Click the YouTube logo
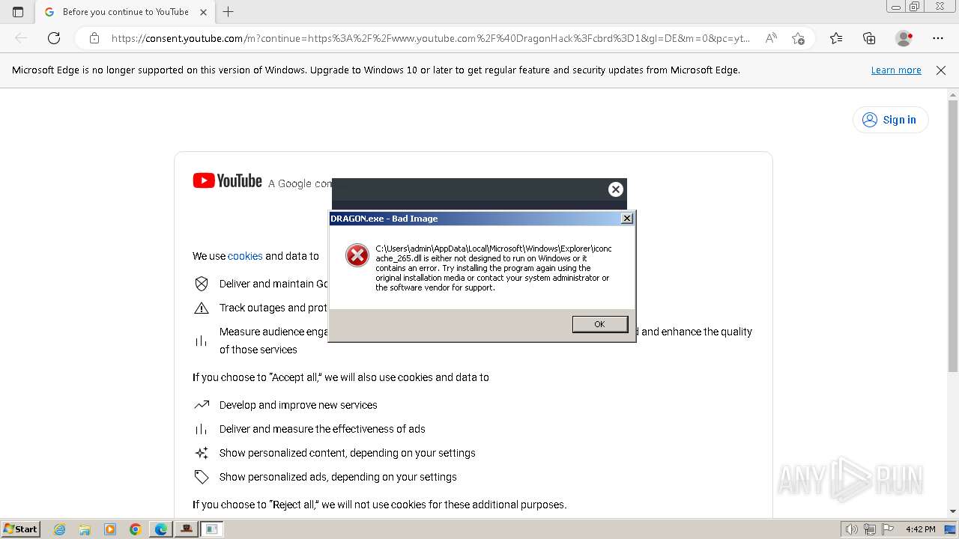Viewport: 959px width, 539px height. coord(227,180)
